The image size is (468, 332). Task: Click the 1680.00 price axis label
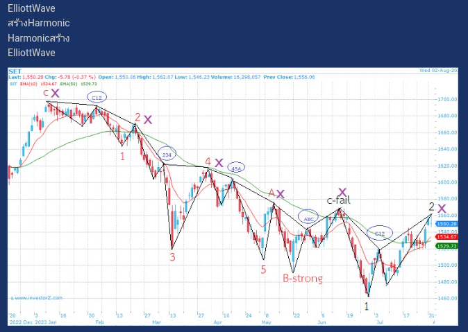click(x=447, y=116)
